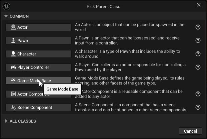
Task: Click the Player Controller gamepad icon
Action: tap(13, 67)
